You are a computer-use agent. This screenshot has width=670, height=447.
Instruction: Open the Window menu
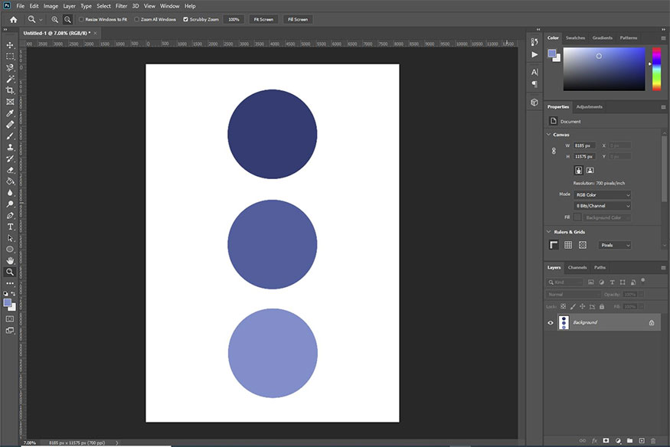170,6
